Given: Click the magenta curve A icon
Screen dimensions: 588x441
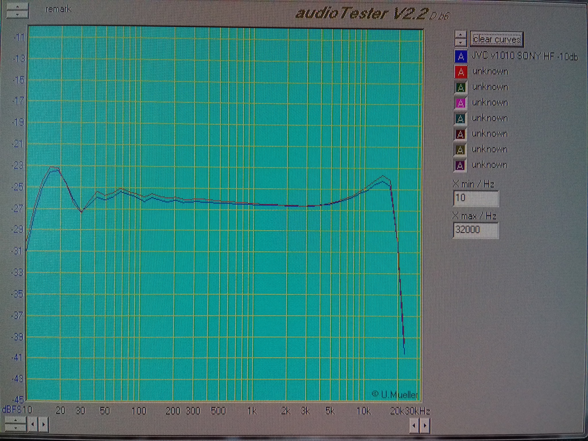Looking at the screenshot, I should (461, 103).
